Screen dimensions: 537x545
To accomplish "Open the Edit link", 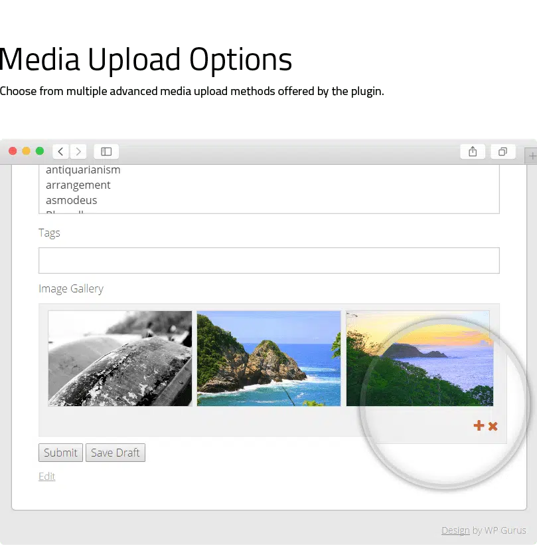I will [x=47, y=476].
